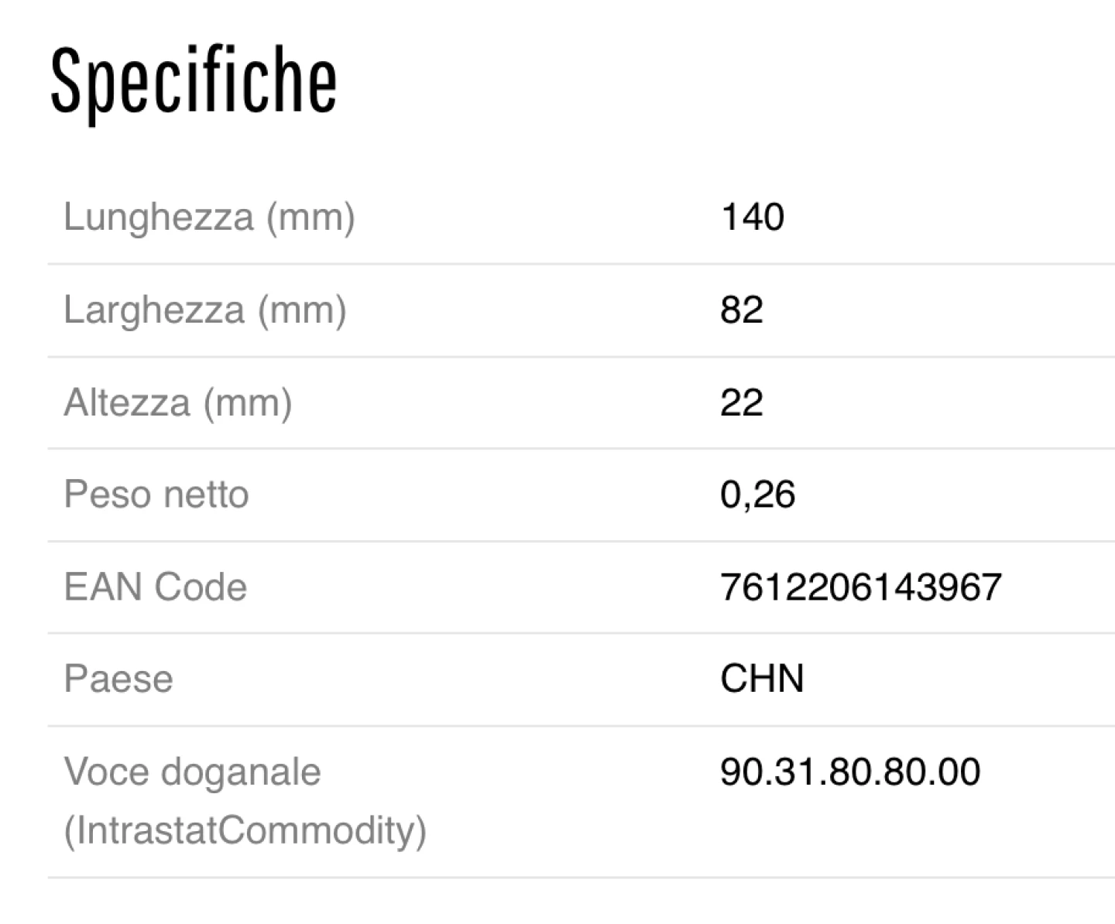This screenshot has height=924, width=1115.
Task: Select the Paese label
Action: click(118, 679)
